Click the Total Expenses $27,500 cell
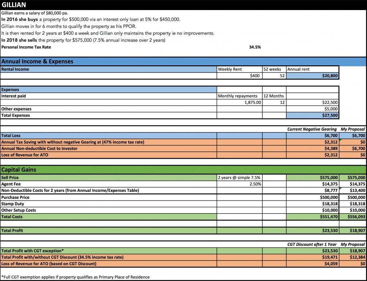 click(313, 116)
